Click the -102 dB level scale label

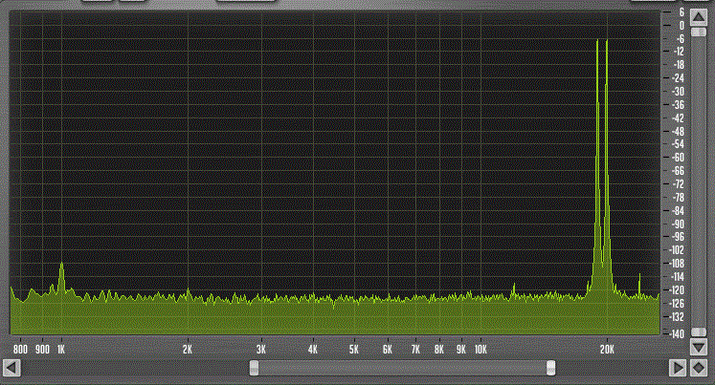click(677, 250)
